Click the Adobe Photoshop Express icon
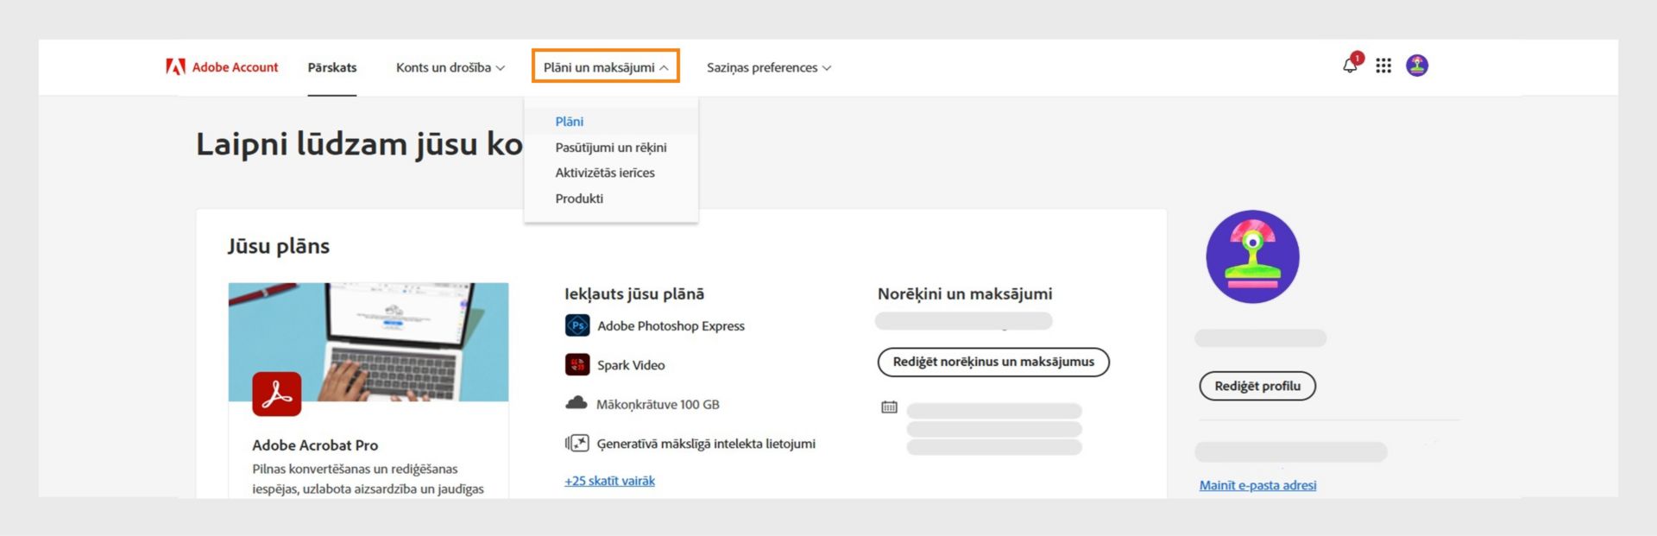Screen dimensions: 1657x536 pyautogui.click(x=576, y=325)
